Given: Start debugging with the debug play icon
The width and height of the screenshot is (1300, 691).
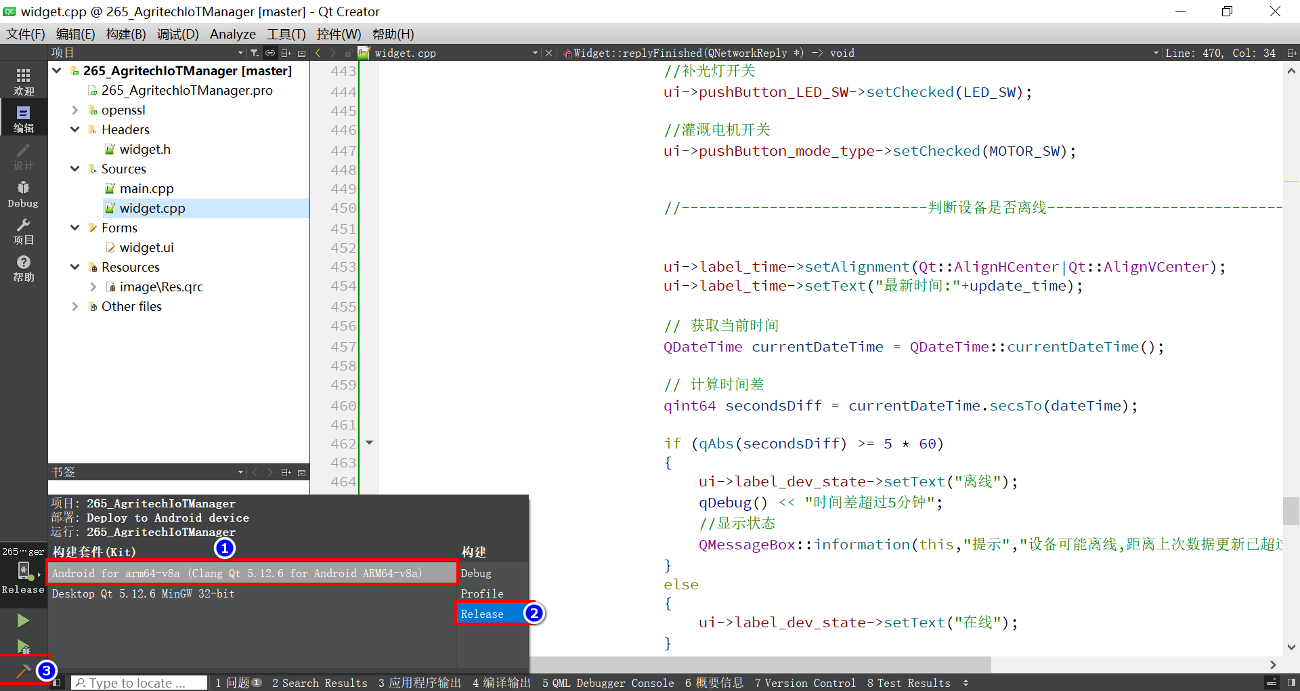Looking at the screenshot, I should point(23,648).
